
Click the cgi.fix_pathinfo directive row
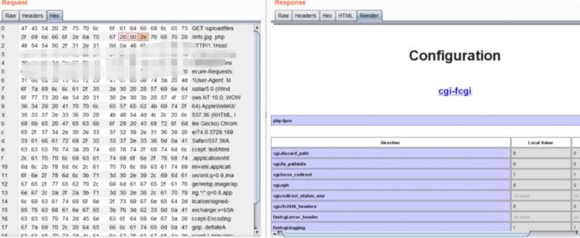pos(390,164)
